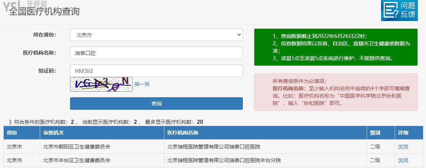Click the 详细 column header
Image resolution: width=426 pixels, height=168 pixels.
pos(408,133)
